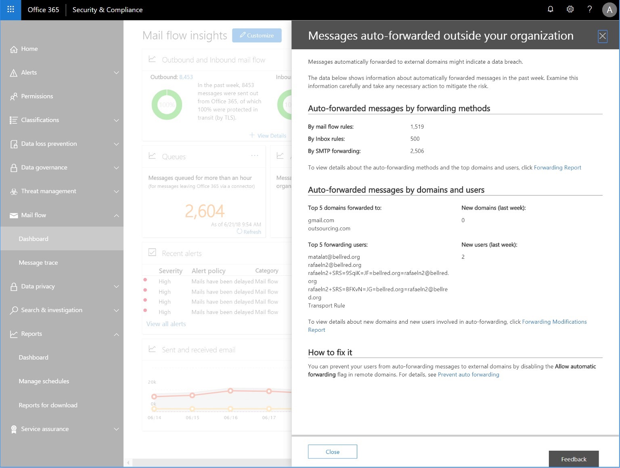This screenshot has width=620, height=468.
Task: Open the help question mark icon
Action: (x=590, y=9)
